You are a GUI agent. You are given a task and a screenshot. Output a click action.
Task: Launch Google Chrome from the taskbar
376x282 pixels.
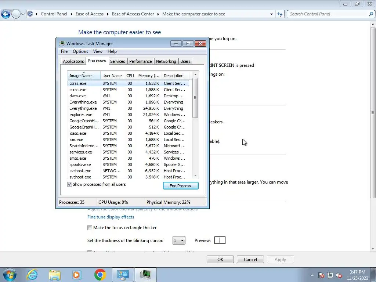pos(100,275)
